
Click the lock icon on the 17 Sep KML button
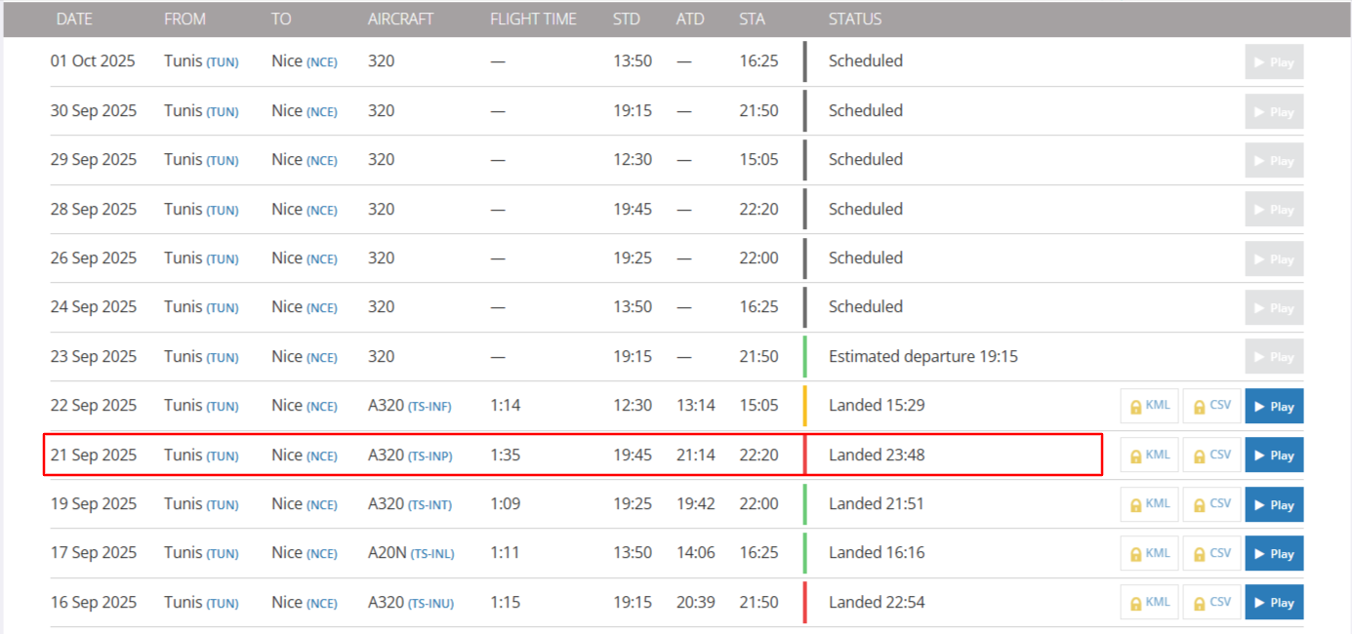1134,553
